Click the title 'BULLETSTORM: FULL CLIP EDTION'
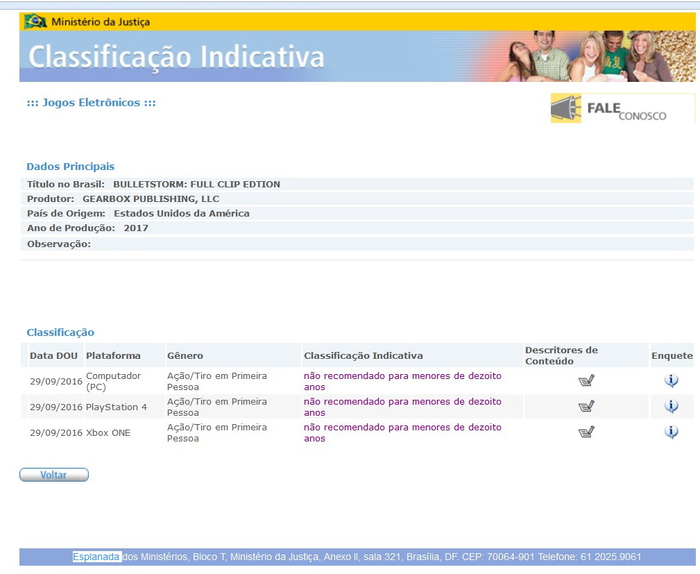 pyautogui.click(x=196, y=184)
